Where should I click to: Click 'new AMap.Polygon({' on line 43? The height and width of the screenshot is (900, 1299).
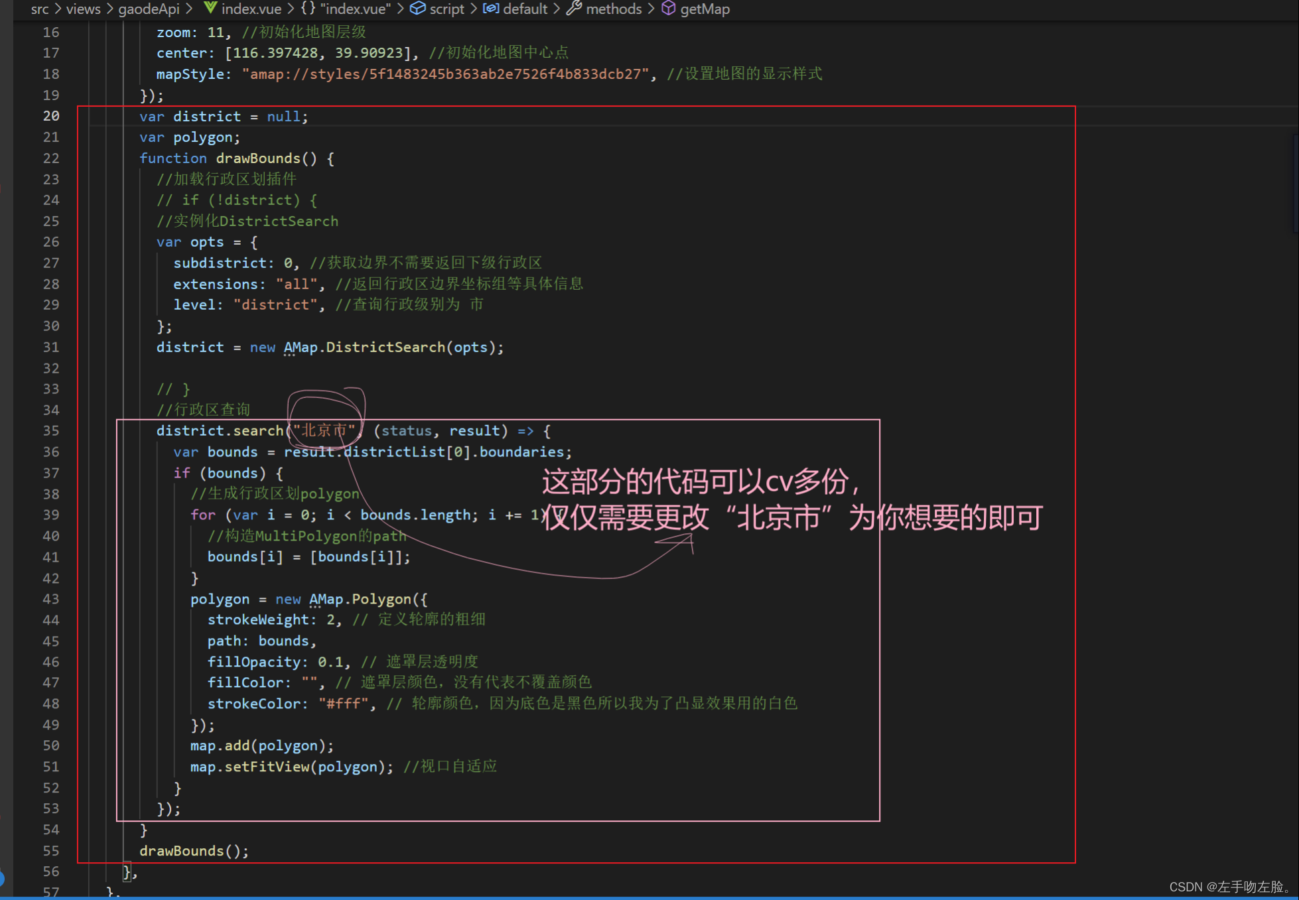pos(352,599)
